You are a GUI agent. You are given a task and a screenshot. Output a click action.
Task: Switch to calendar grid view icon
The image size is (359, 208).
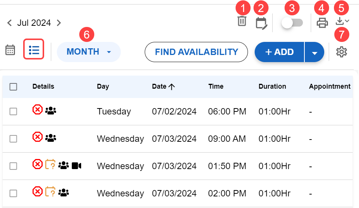click(10, 50)
